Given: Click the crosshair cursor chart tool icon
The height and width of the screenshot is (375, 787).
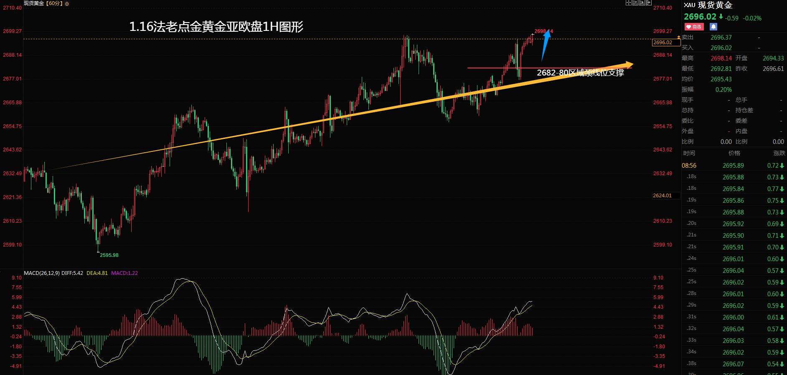Looking at the screenshot, I should (629, 3).
